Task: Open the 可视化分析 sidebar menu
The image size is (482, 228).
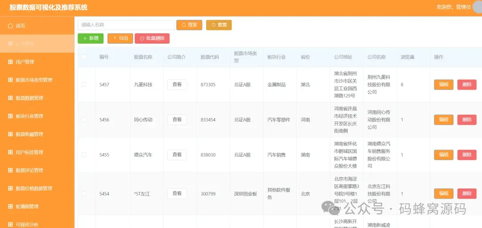Action: pyautogui.click(x=37, y=224)
